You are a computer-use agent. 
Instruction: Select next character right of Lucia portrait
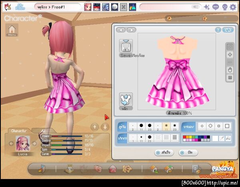pyautogui.click(x=34, y=144)
